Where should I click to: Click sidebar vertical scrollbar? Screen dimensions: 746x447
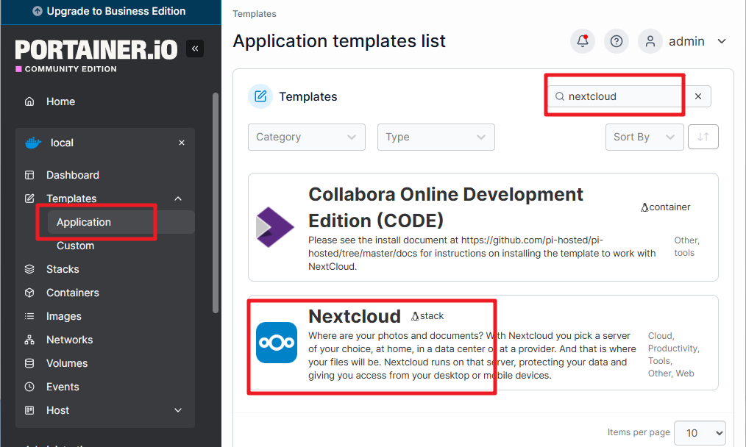[x=216, y=203]
